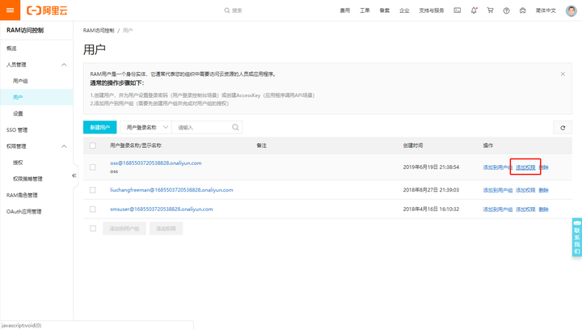Refresh the user list
The width and height of the screenshot is (582, 330).
point(563,128)
